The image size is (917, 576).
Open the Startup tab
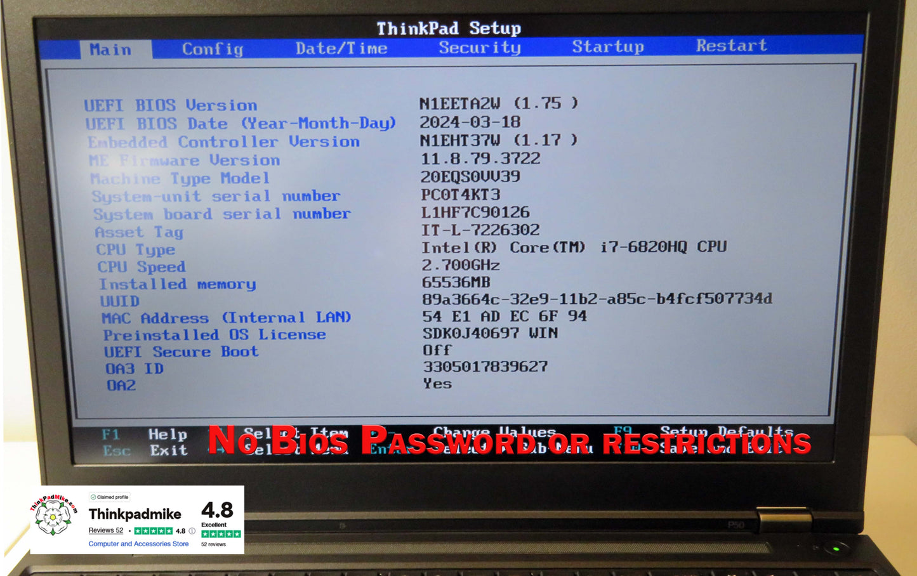click(608, 46)
